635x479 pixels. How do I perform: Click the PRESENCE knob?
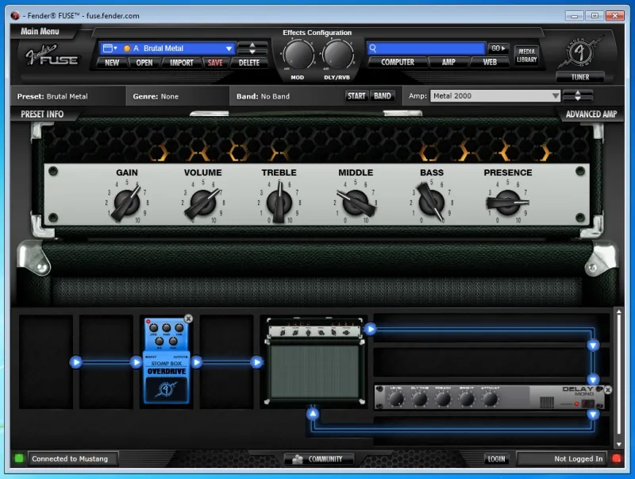pos(507,203)
